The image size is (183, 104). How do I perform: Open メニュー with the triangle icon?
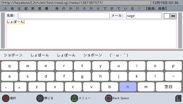74,98
